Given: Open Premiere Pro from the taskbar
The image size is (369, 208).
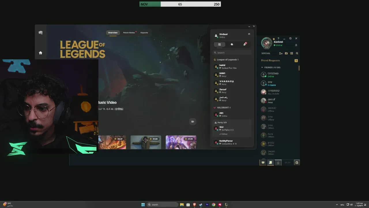Looking at the screenshot, I should click(207, 205).
